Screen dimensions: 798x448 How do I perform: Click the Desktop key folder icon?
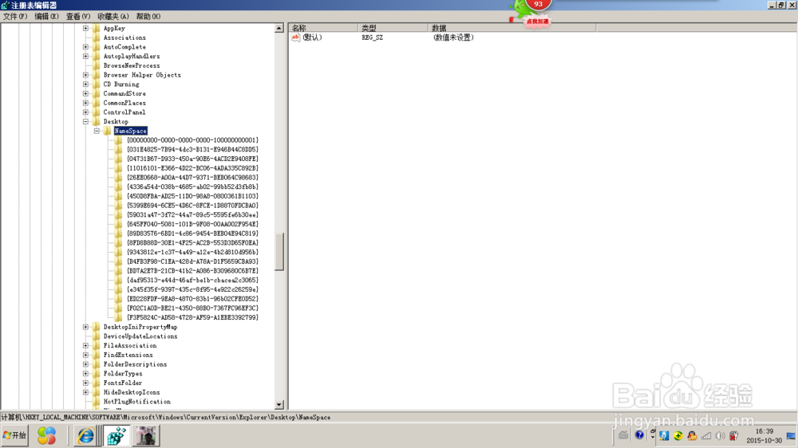(x=97, y=121)
